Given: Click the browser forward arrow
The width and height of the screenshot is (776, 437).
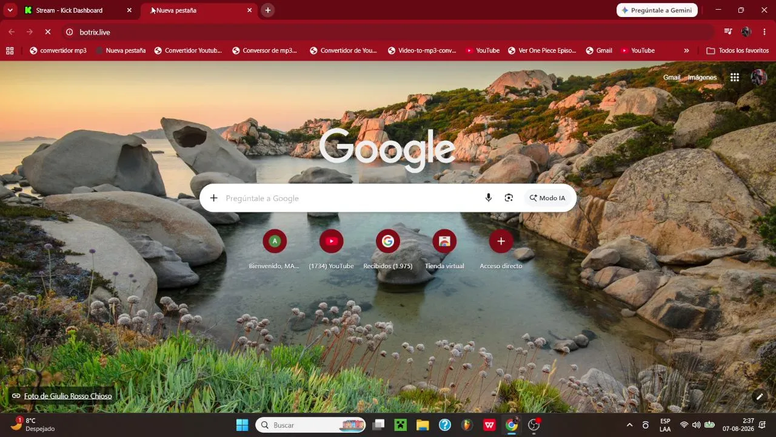Looking at the screenshot, I should pyautogui.click(x=30, y=32).
